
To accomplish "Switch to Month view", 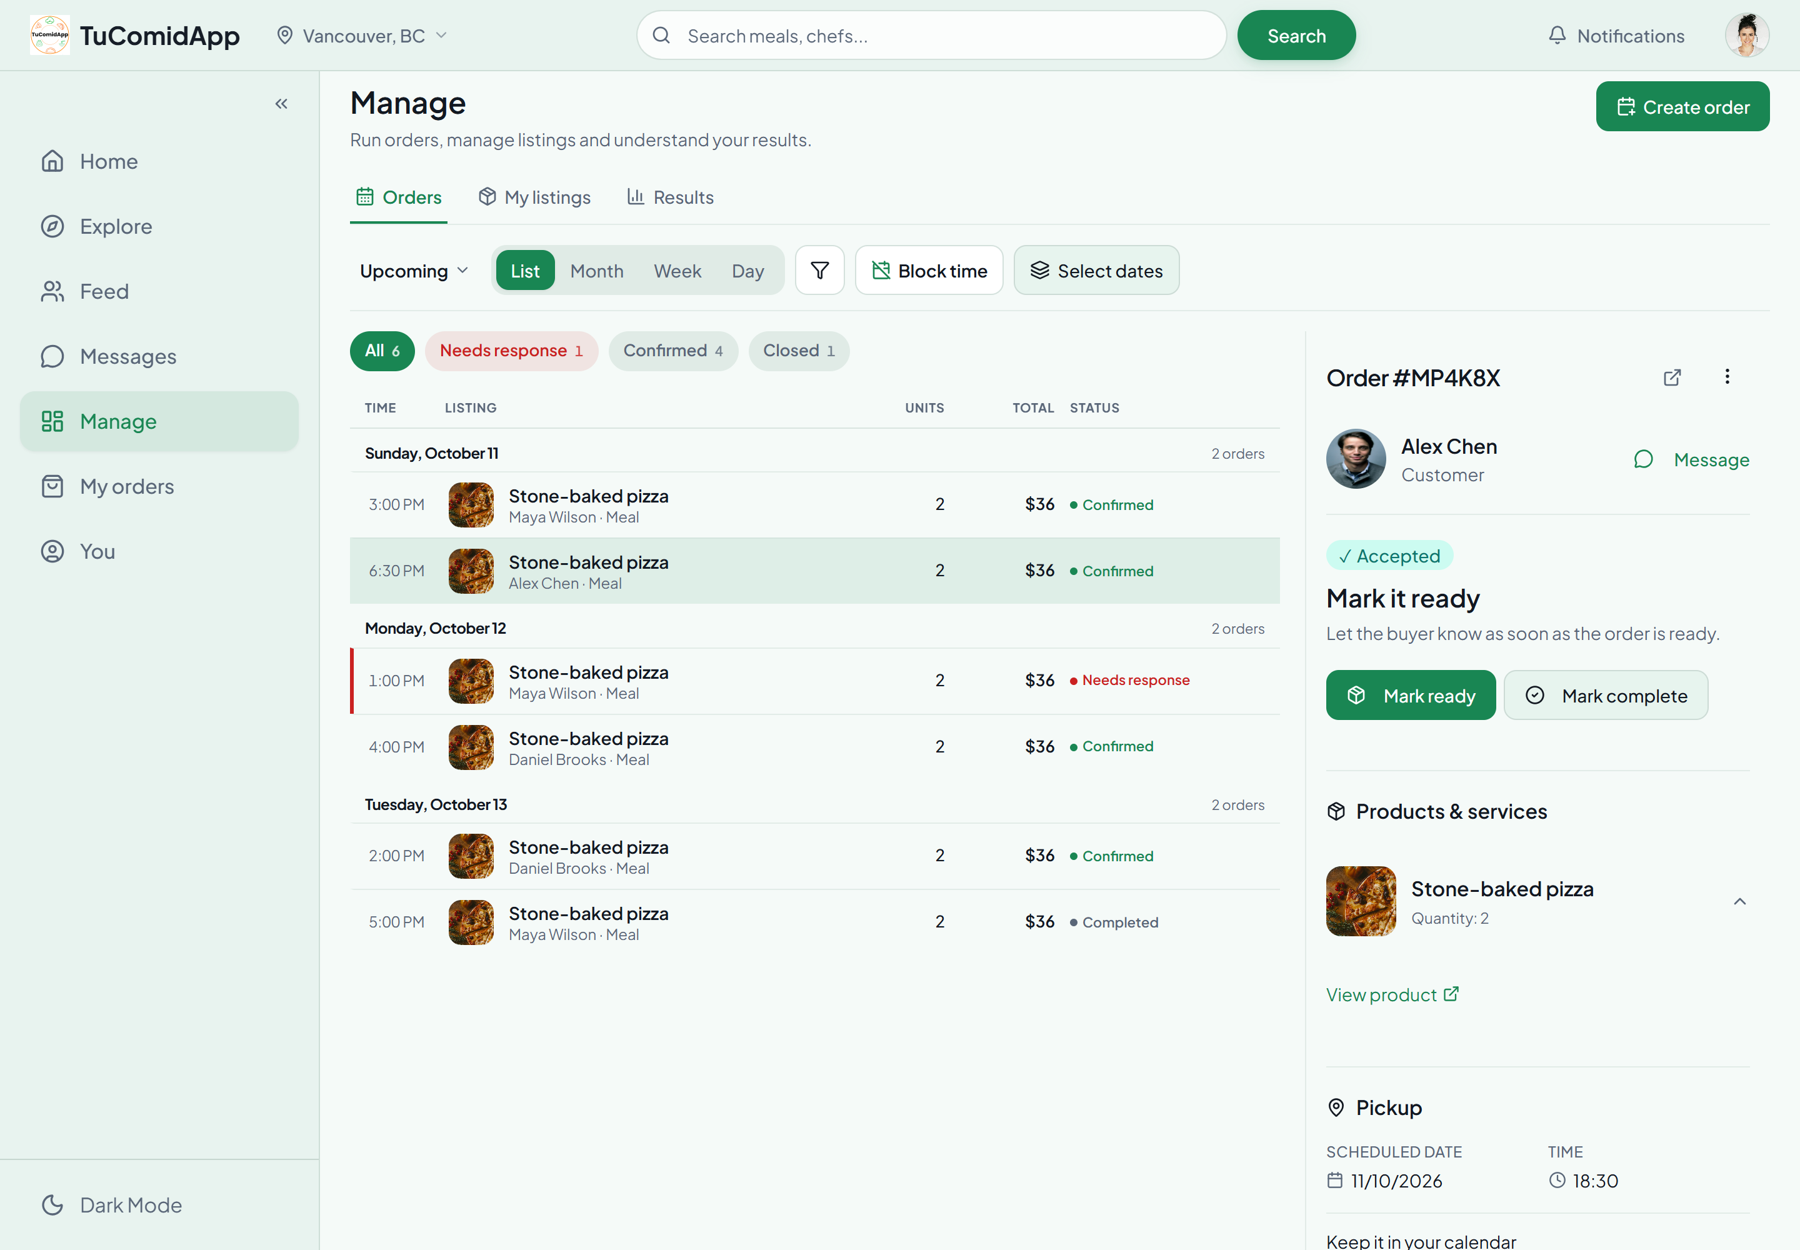I will pos(597,270).
